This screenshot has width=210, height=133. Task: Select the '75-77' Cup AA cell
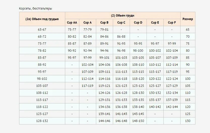coord(72,30)
